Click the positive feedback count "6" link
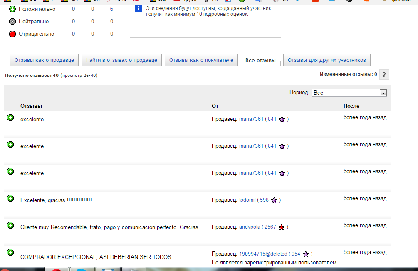 click(111, 9)
